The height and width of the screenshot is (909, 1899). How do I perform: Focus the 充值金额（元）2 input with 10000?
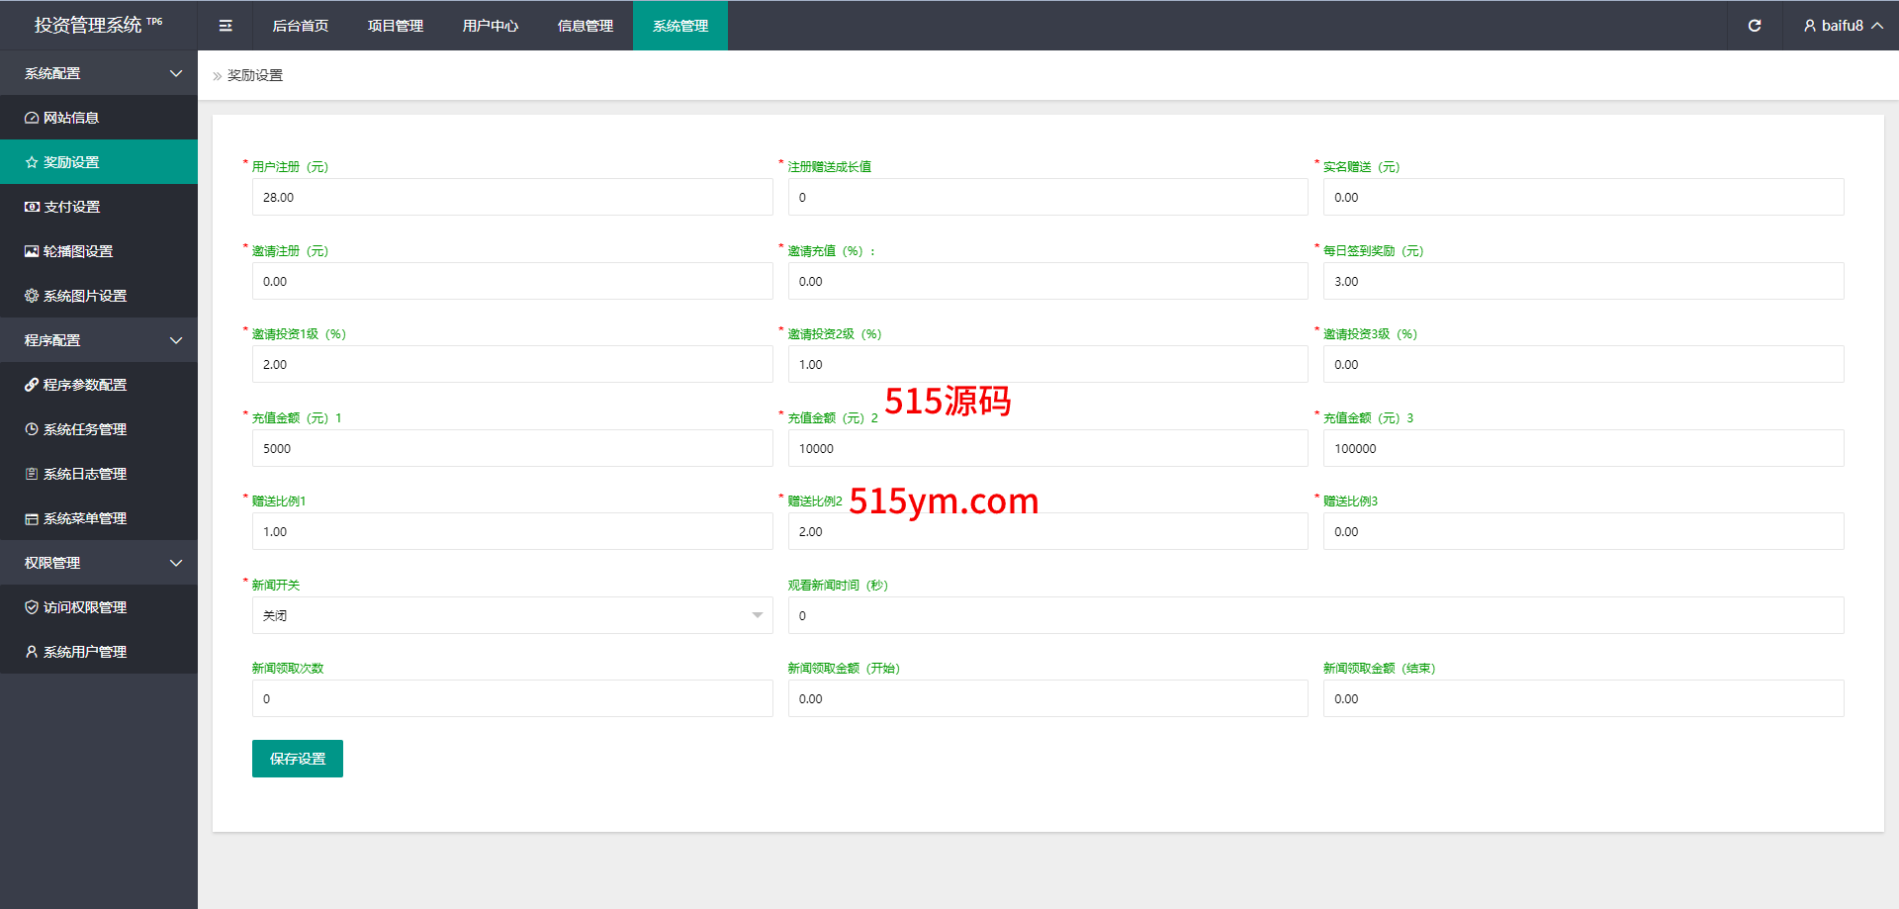pos(1047,448)
